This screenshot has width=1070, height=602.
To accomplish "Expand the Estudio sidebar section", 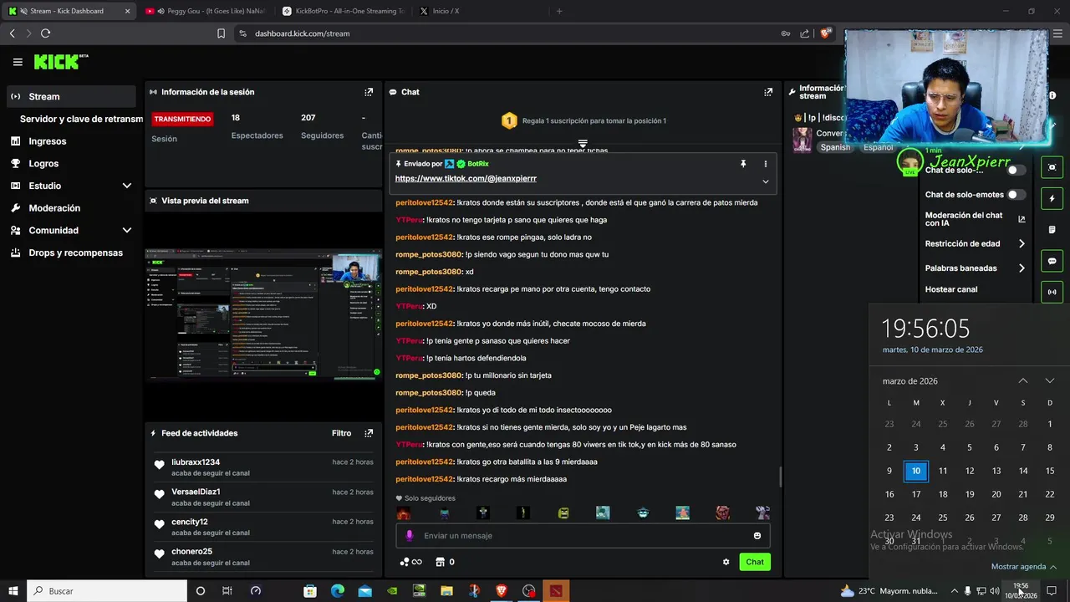I will 127,186.
